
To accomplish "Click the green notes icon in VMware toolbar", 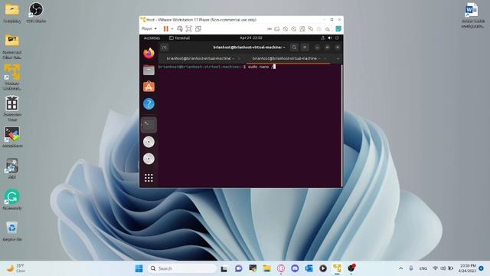I will [x=338, y=29].
